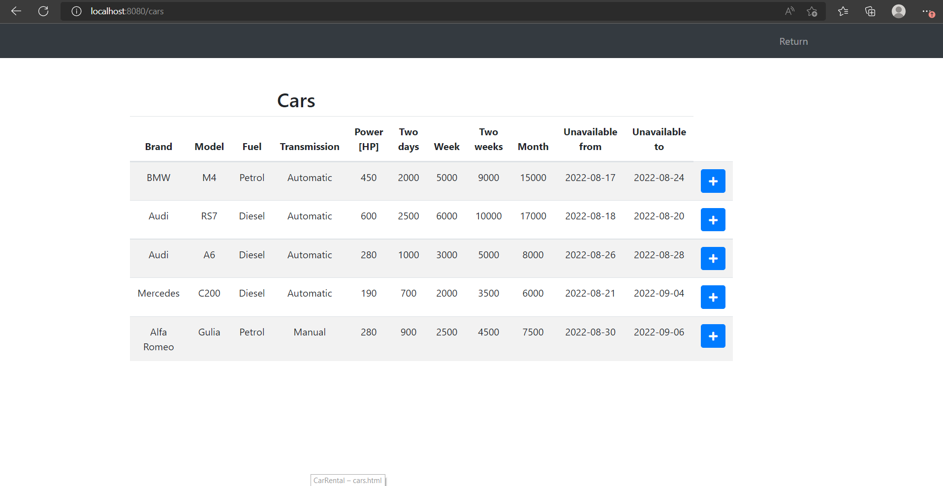The height and width of the screenshot is (486, 943).
Task: Add the page to favorites
Action: (812, 11)
